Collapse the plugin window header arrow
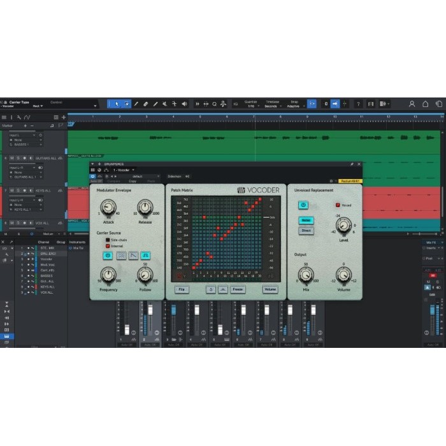Screen dimensions: 446x446 92,164
